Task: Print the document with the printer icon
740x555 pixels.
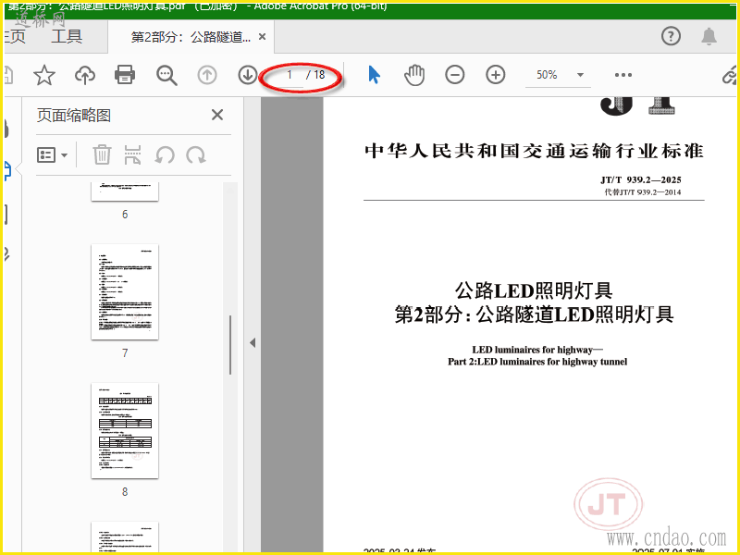Action: (x=125, y=75)
